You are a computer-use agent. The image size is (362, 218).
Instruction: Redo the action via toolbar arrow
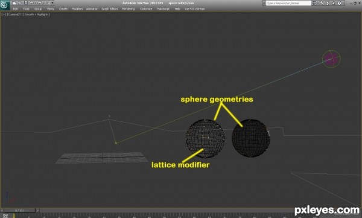[x=39, y=3]
